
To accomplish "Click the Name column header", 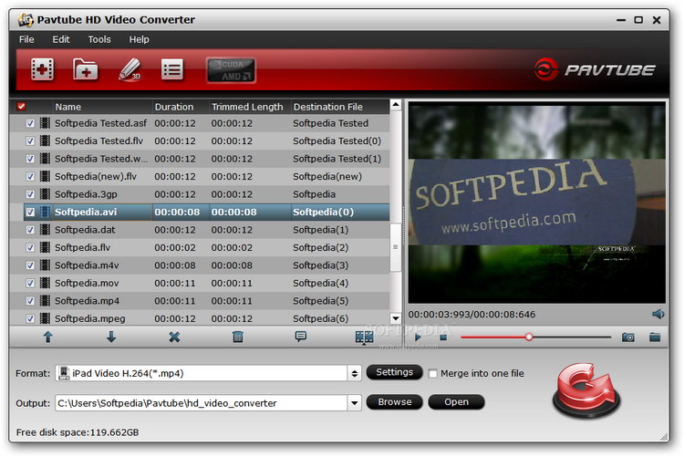I will [102, 107].
